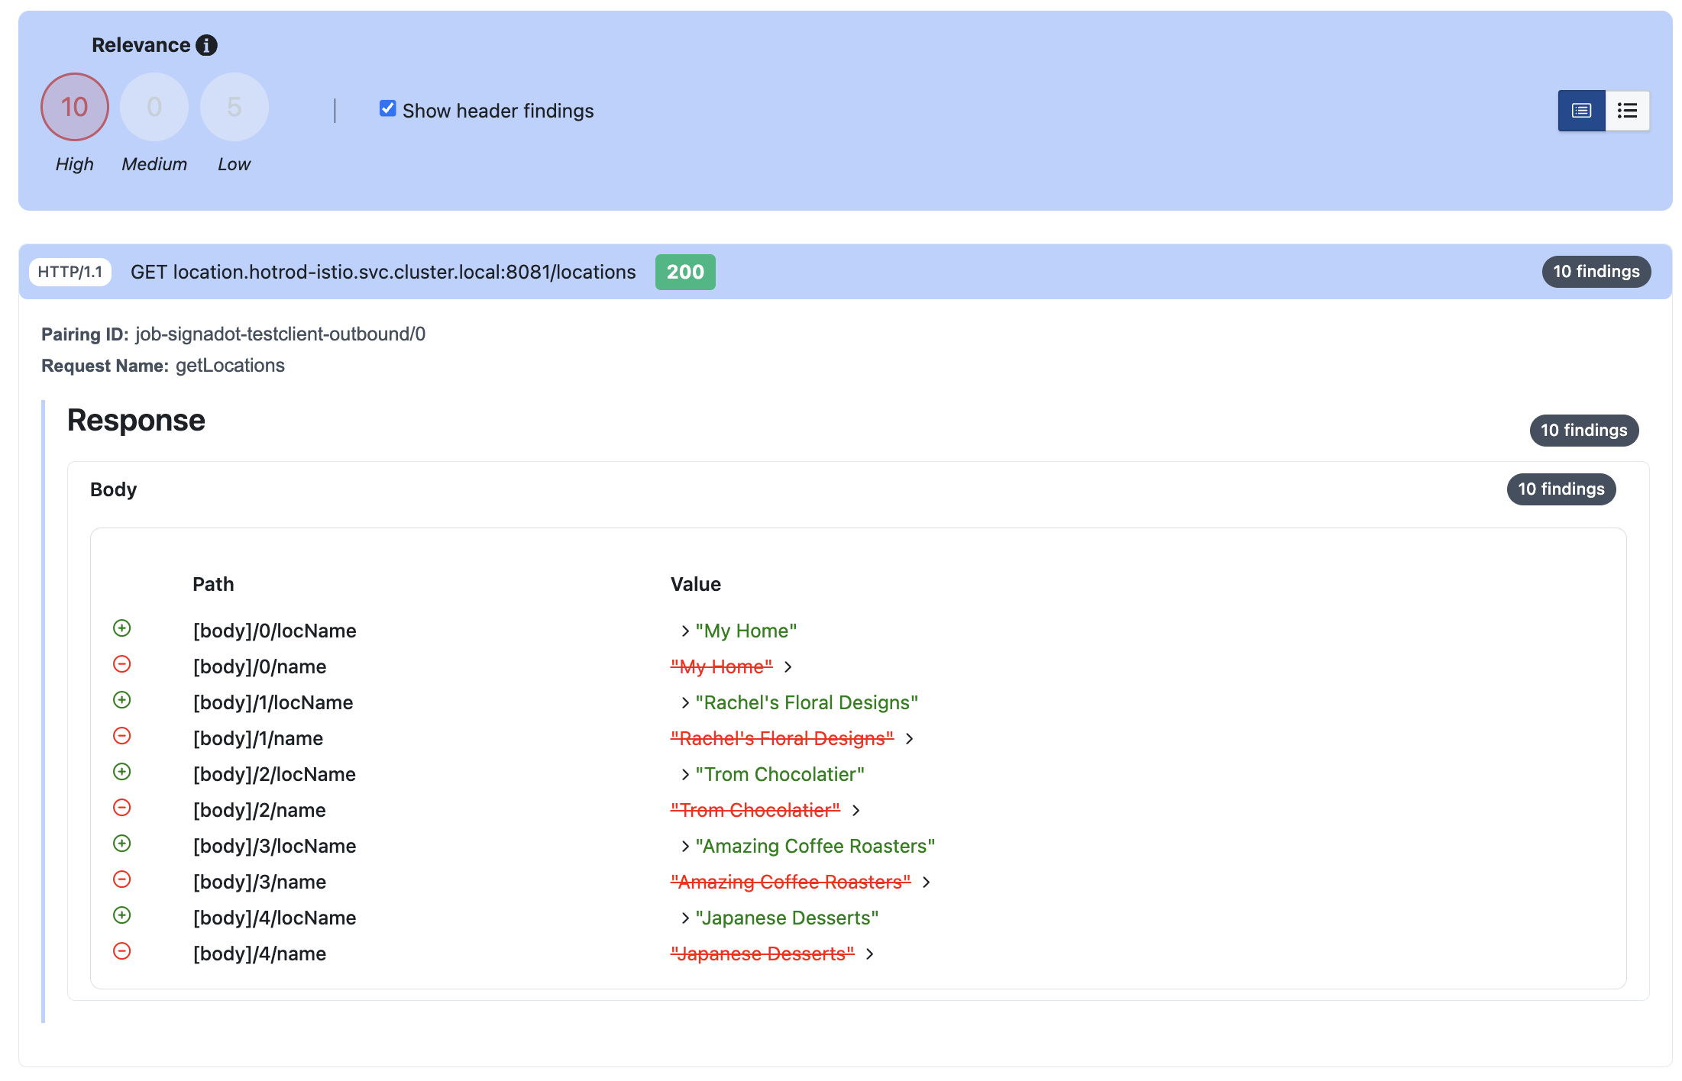Click the Body section header
Screen dimensions: 1682x1081
click(x=114, y=489)
